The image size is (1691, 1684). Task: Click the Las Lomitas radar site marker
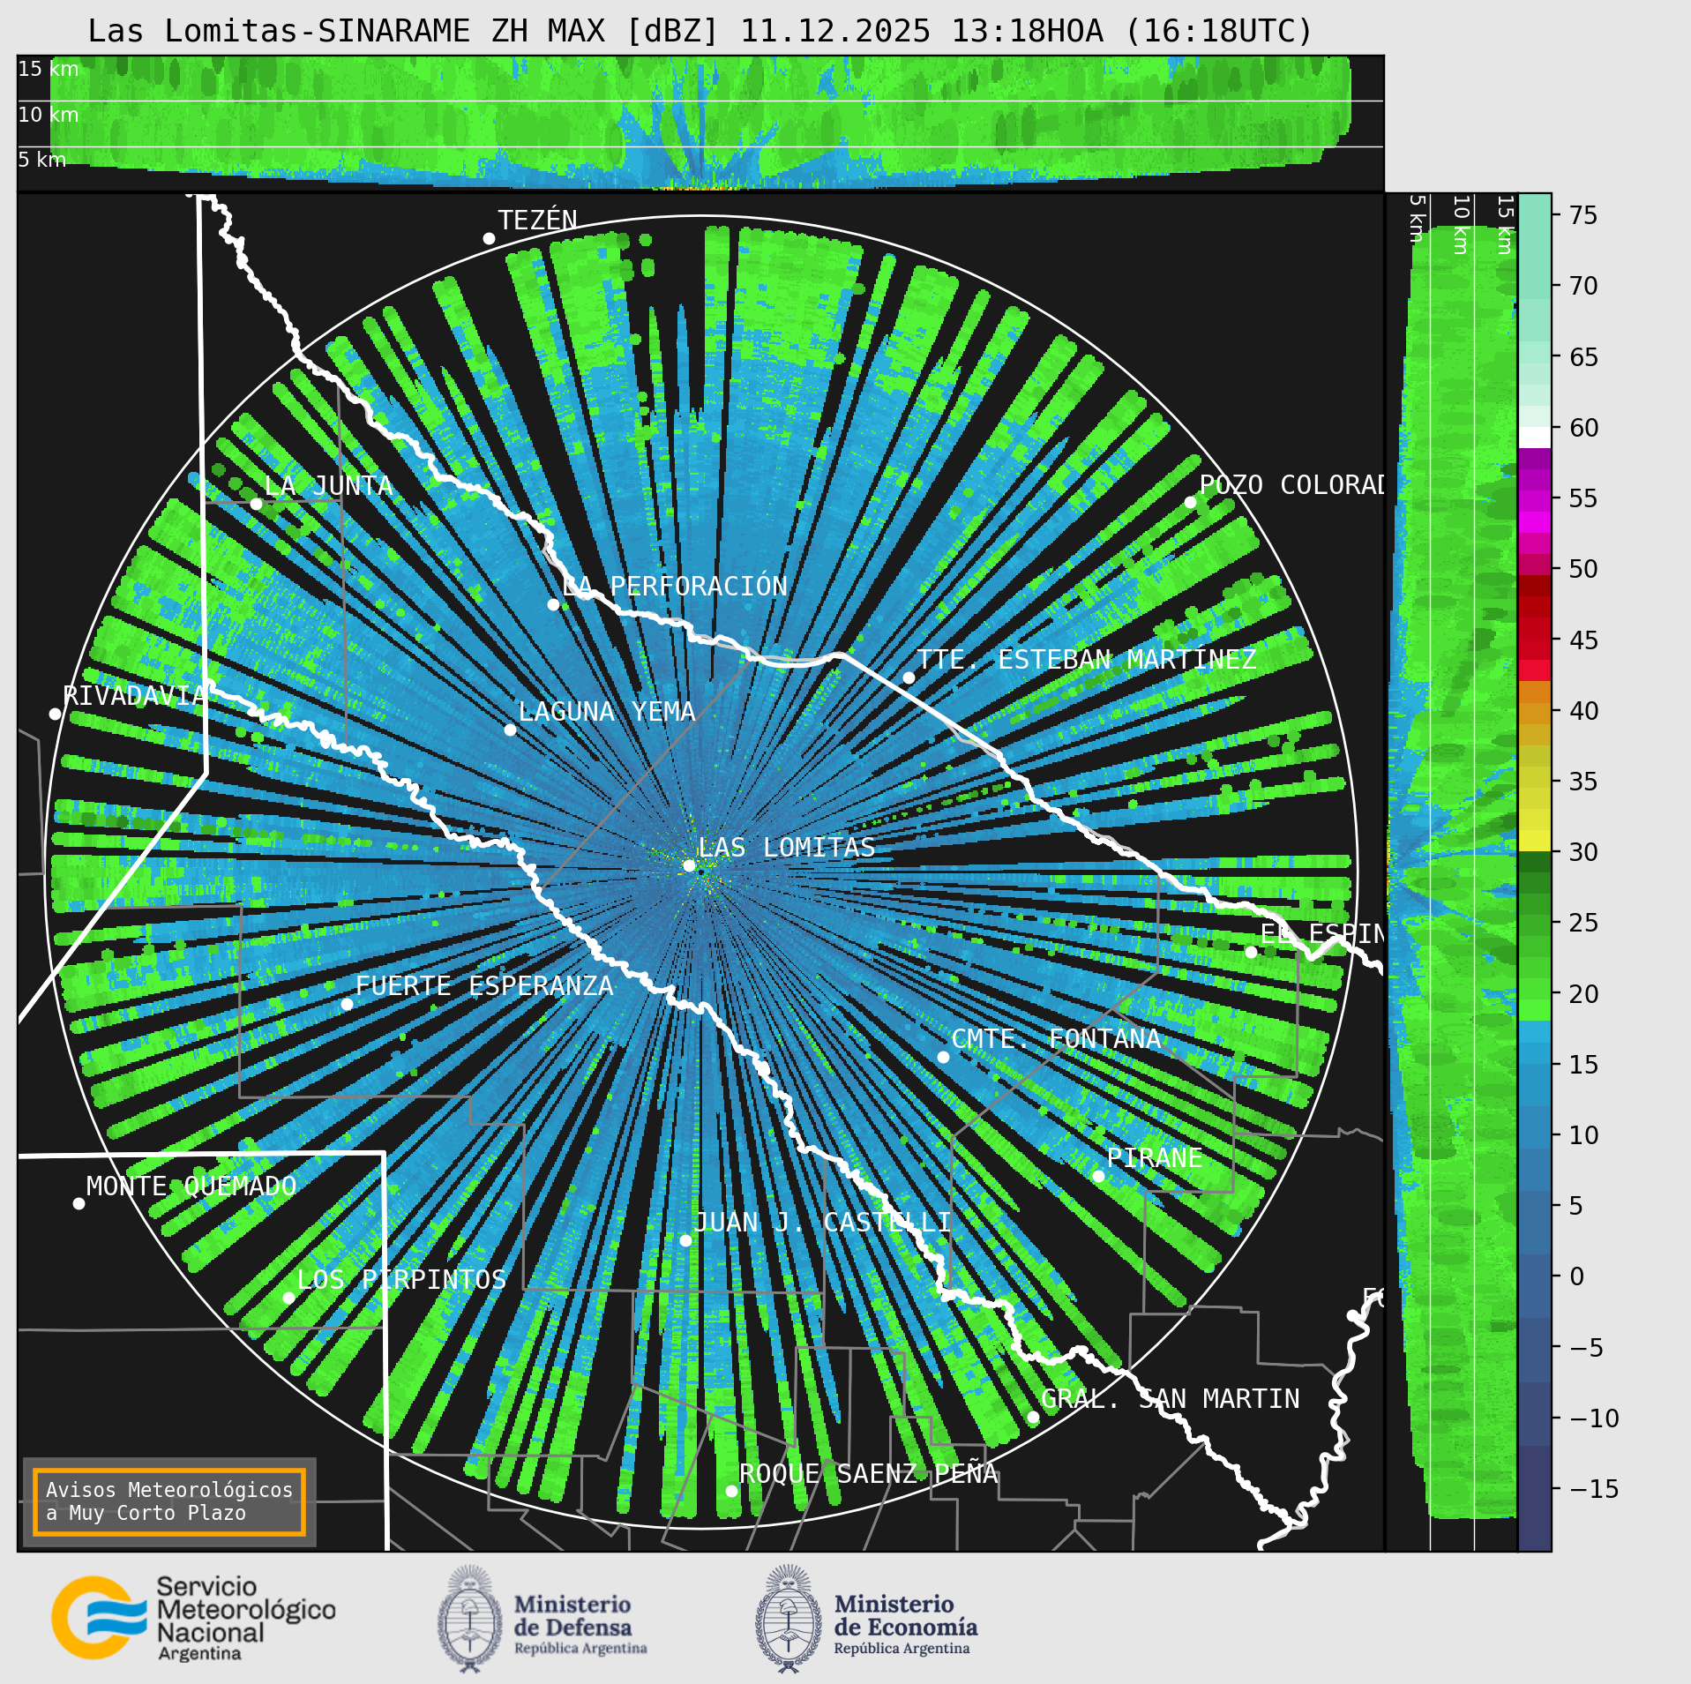689,865
